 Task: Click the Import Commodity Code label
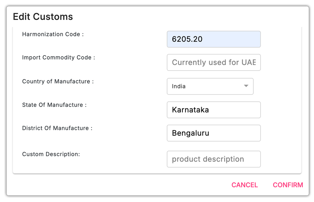(58, 57)
